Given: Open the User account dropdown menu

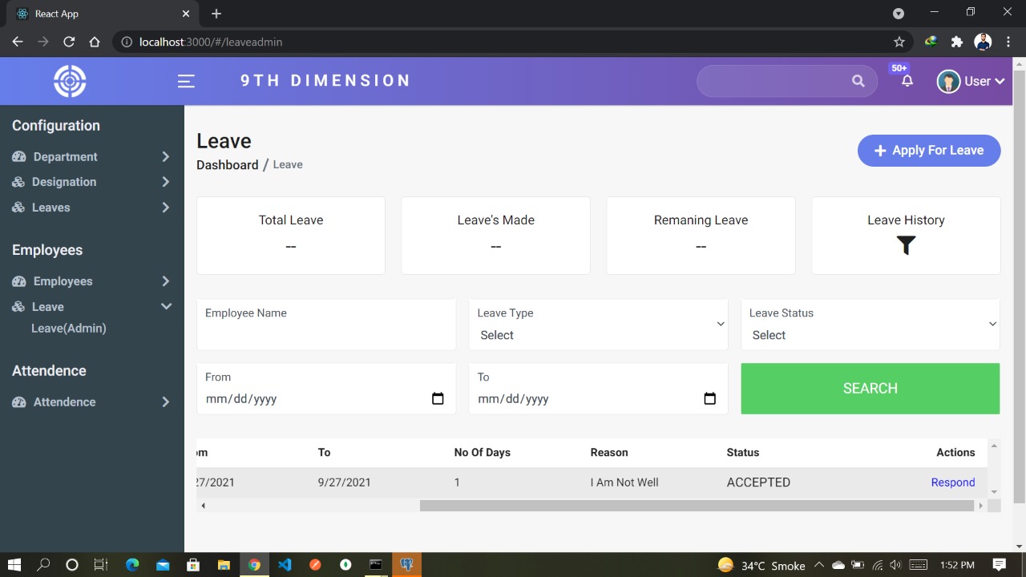Looking at the screenshot, I should click(x=971, y=81).
